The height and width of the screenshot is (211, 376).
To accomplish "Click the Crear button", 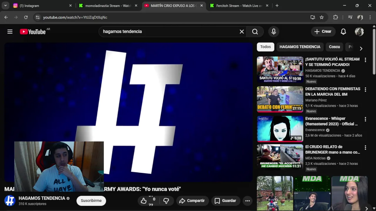I will pyautogui.click(x=323, y=32).
